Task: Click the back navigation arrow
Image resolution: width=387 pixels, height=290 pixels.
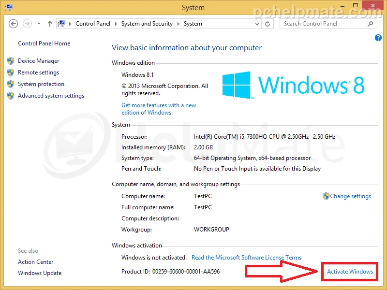Action: tap(13, 24)
